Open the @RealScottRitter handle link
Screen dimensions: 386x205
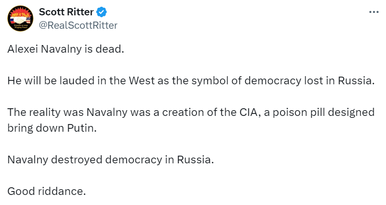click(x=78, y=25)
